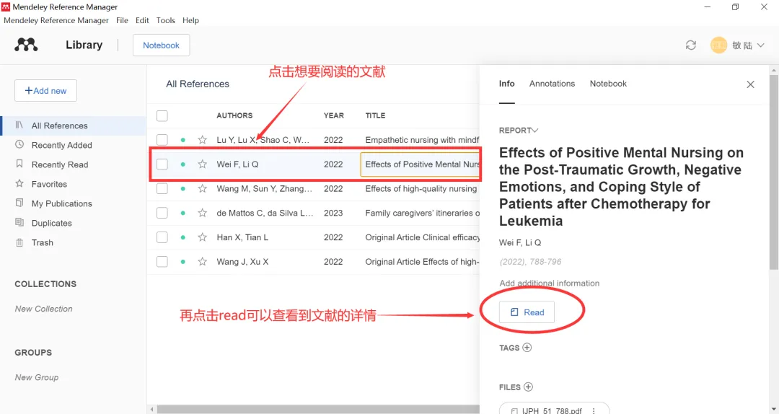
Task: Favorite the Wei F, Li Q reference star
Action: [202, 164]
